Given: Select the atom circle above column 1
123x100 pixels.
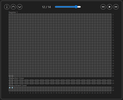Looking at the screenshot, I should click(12, 76).
